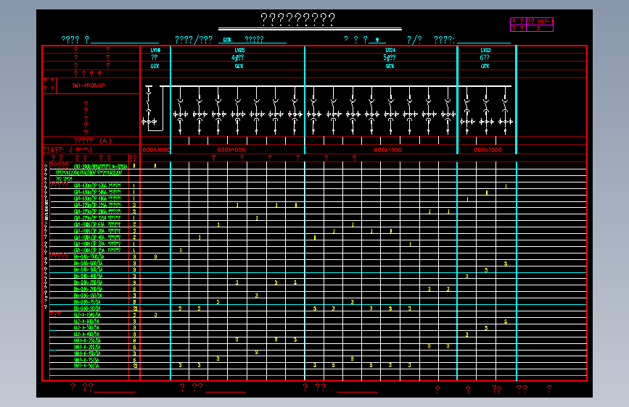Click the TMY-4*100x10 busbar spec text
Screen dimensions: 629x407
pos(89,85)
